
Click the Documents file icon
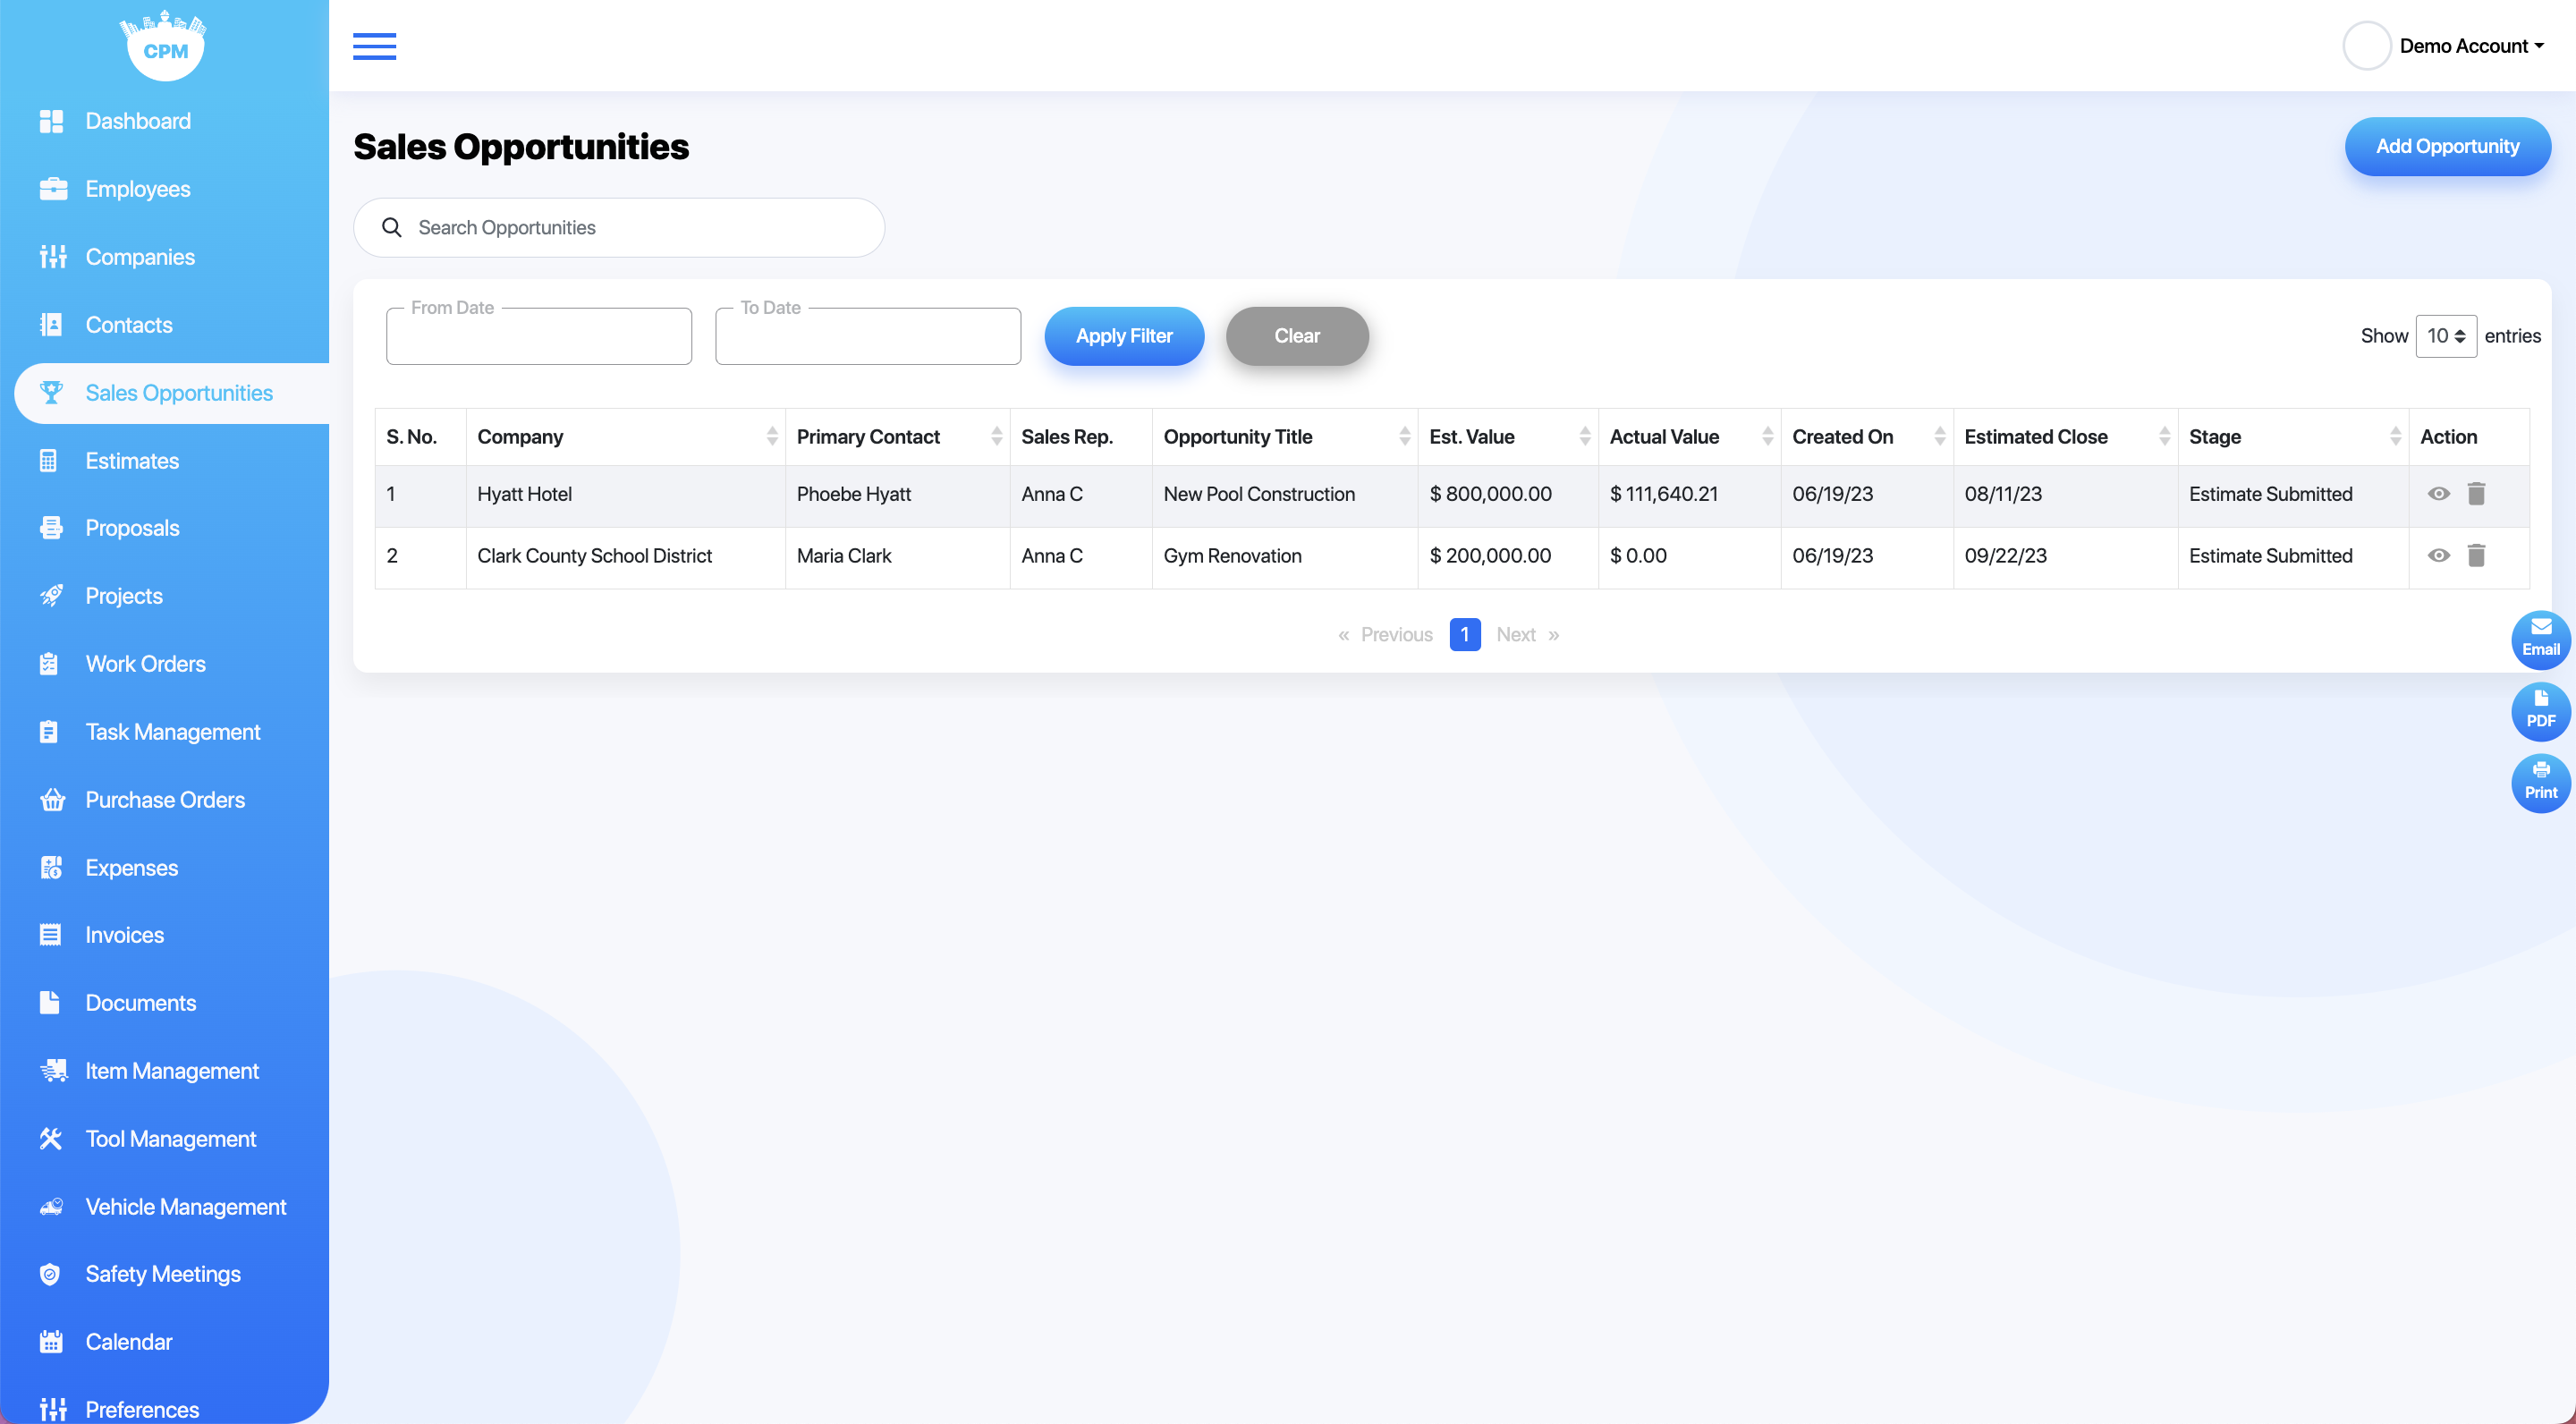pos(49,1003)
